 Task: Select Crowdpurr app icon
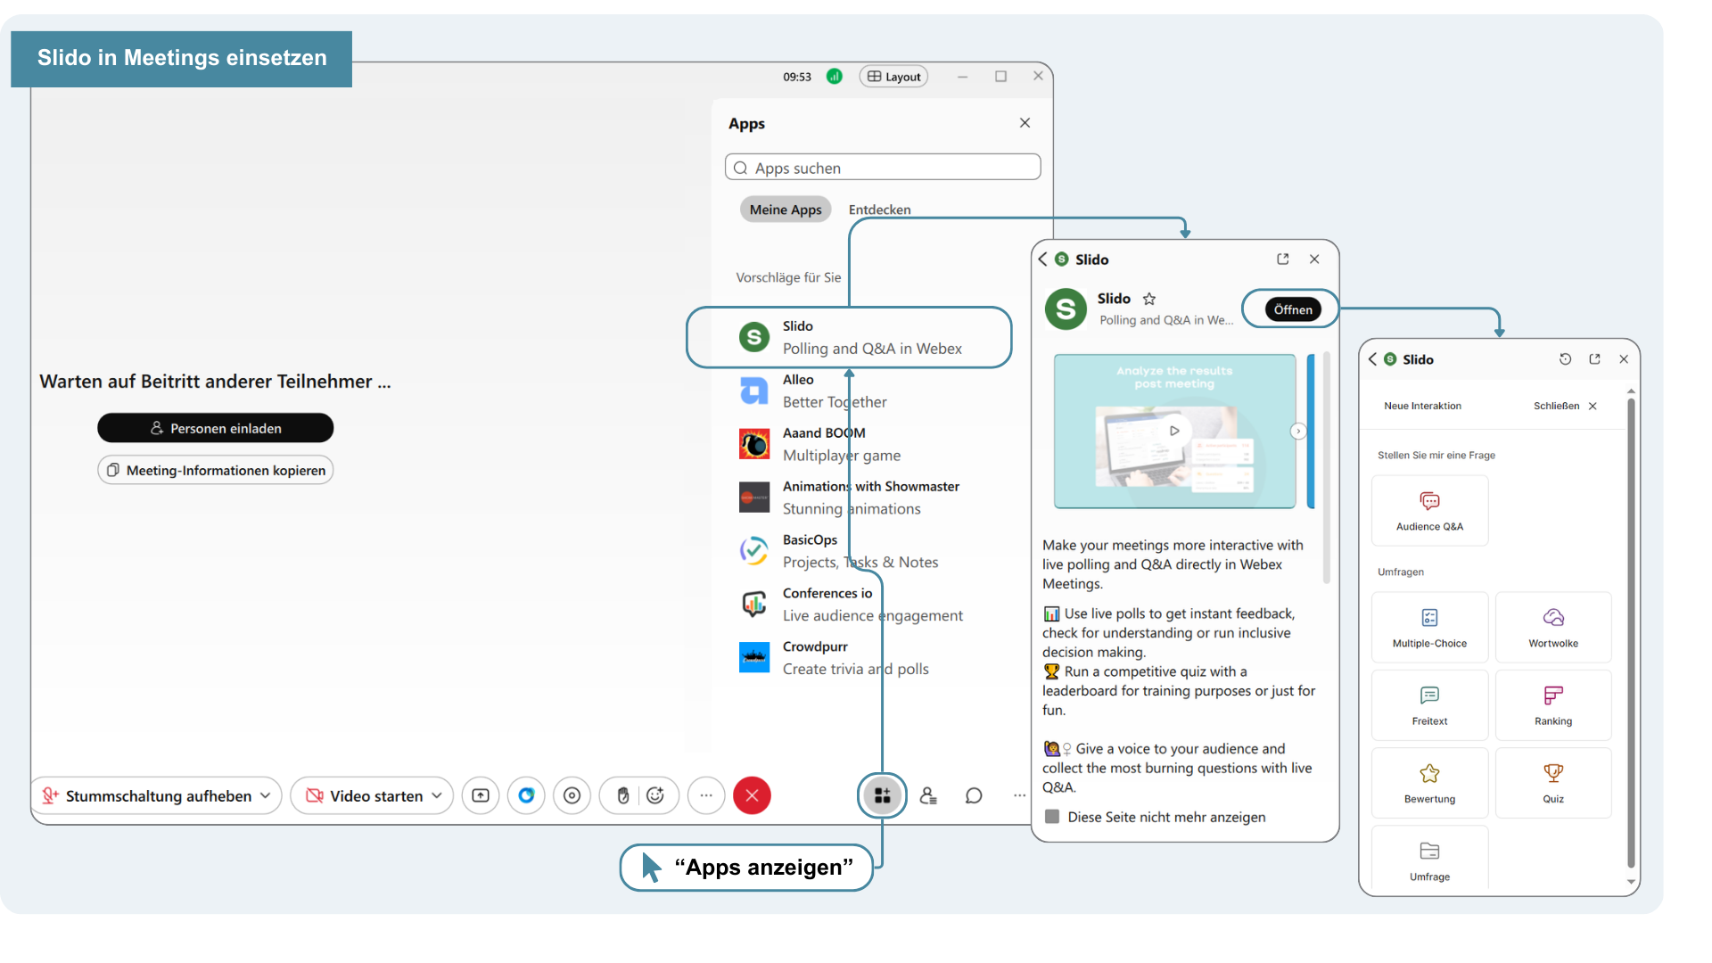click(x=754, y=658)
